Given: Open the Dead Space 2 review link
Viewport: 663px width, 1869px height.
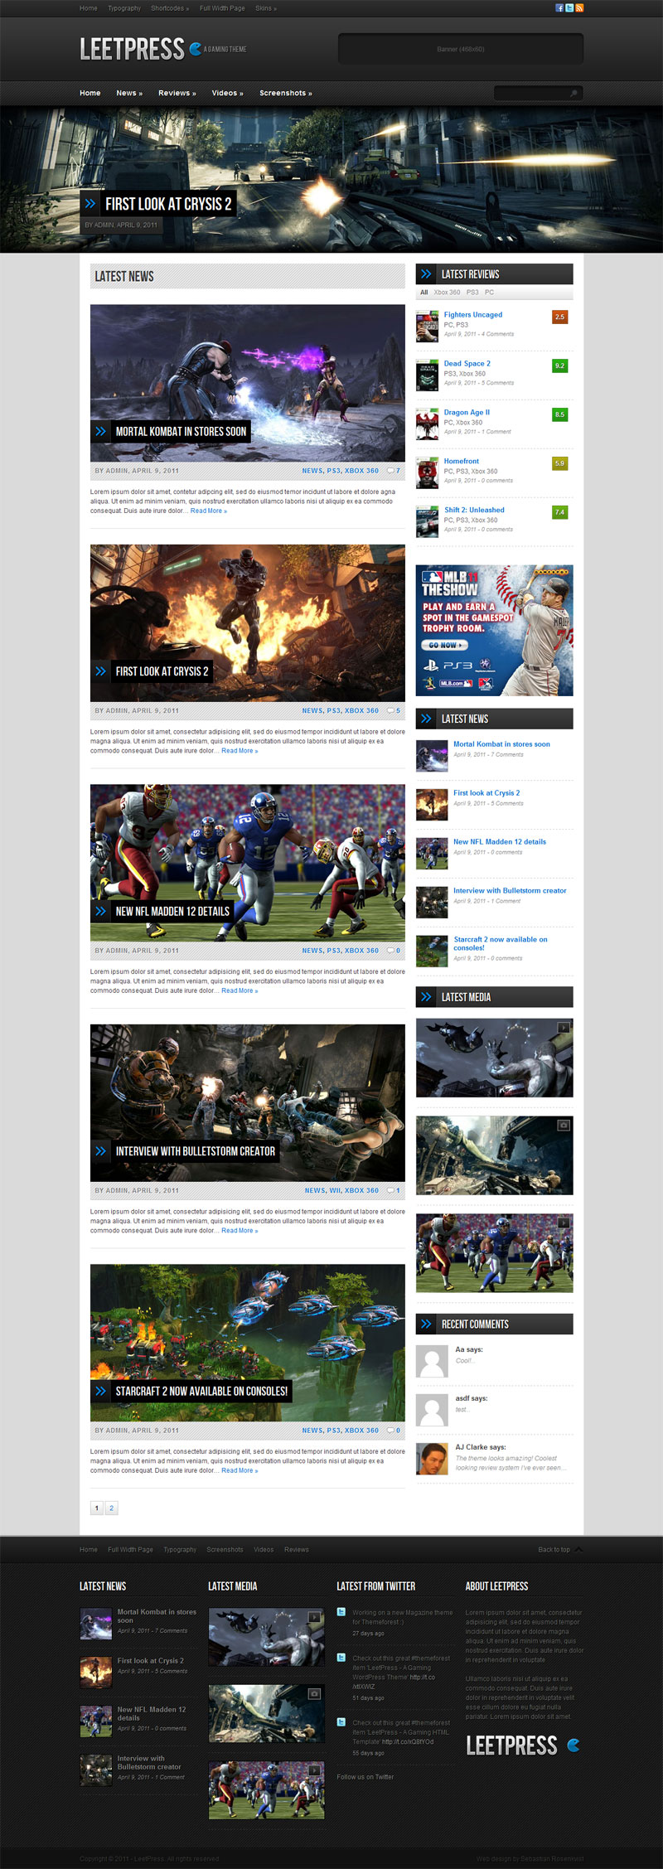Looking at the screenshot, I should [x=467, y=364].
